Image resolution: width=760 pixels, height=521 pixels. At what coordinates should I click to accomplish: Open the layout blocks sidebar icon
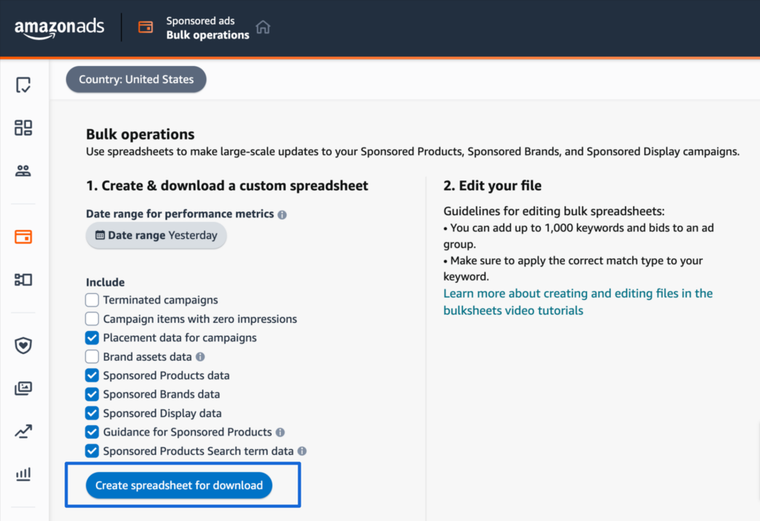tap(23, 280)
